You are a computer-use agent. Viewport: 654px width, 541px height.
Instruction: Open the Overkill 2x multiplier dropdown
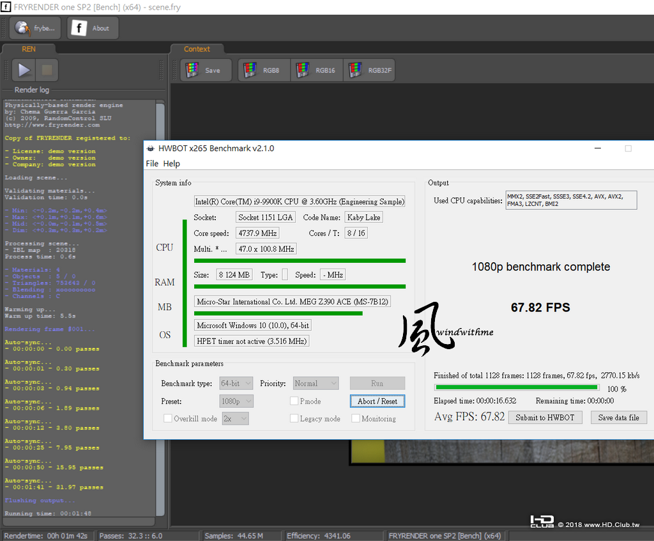[235, 418]
